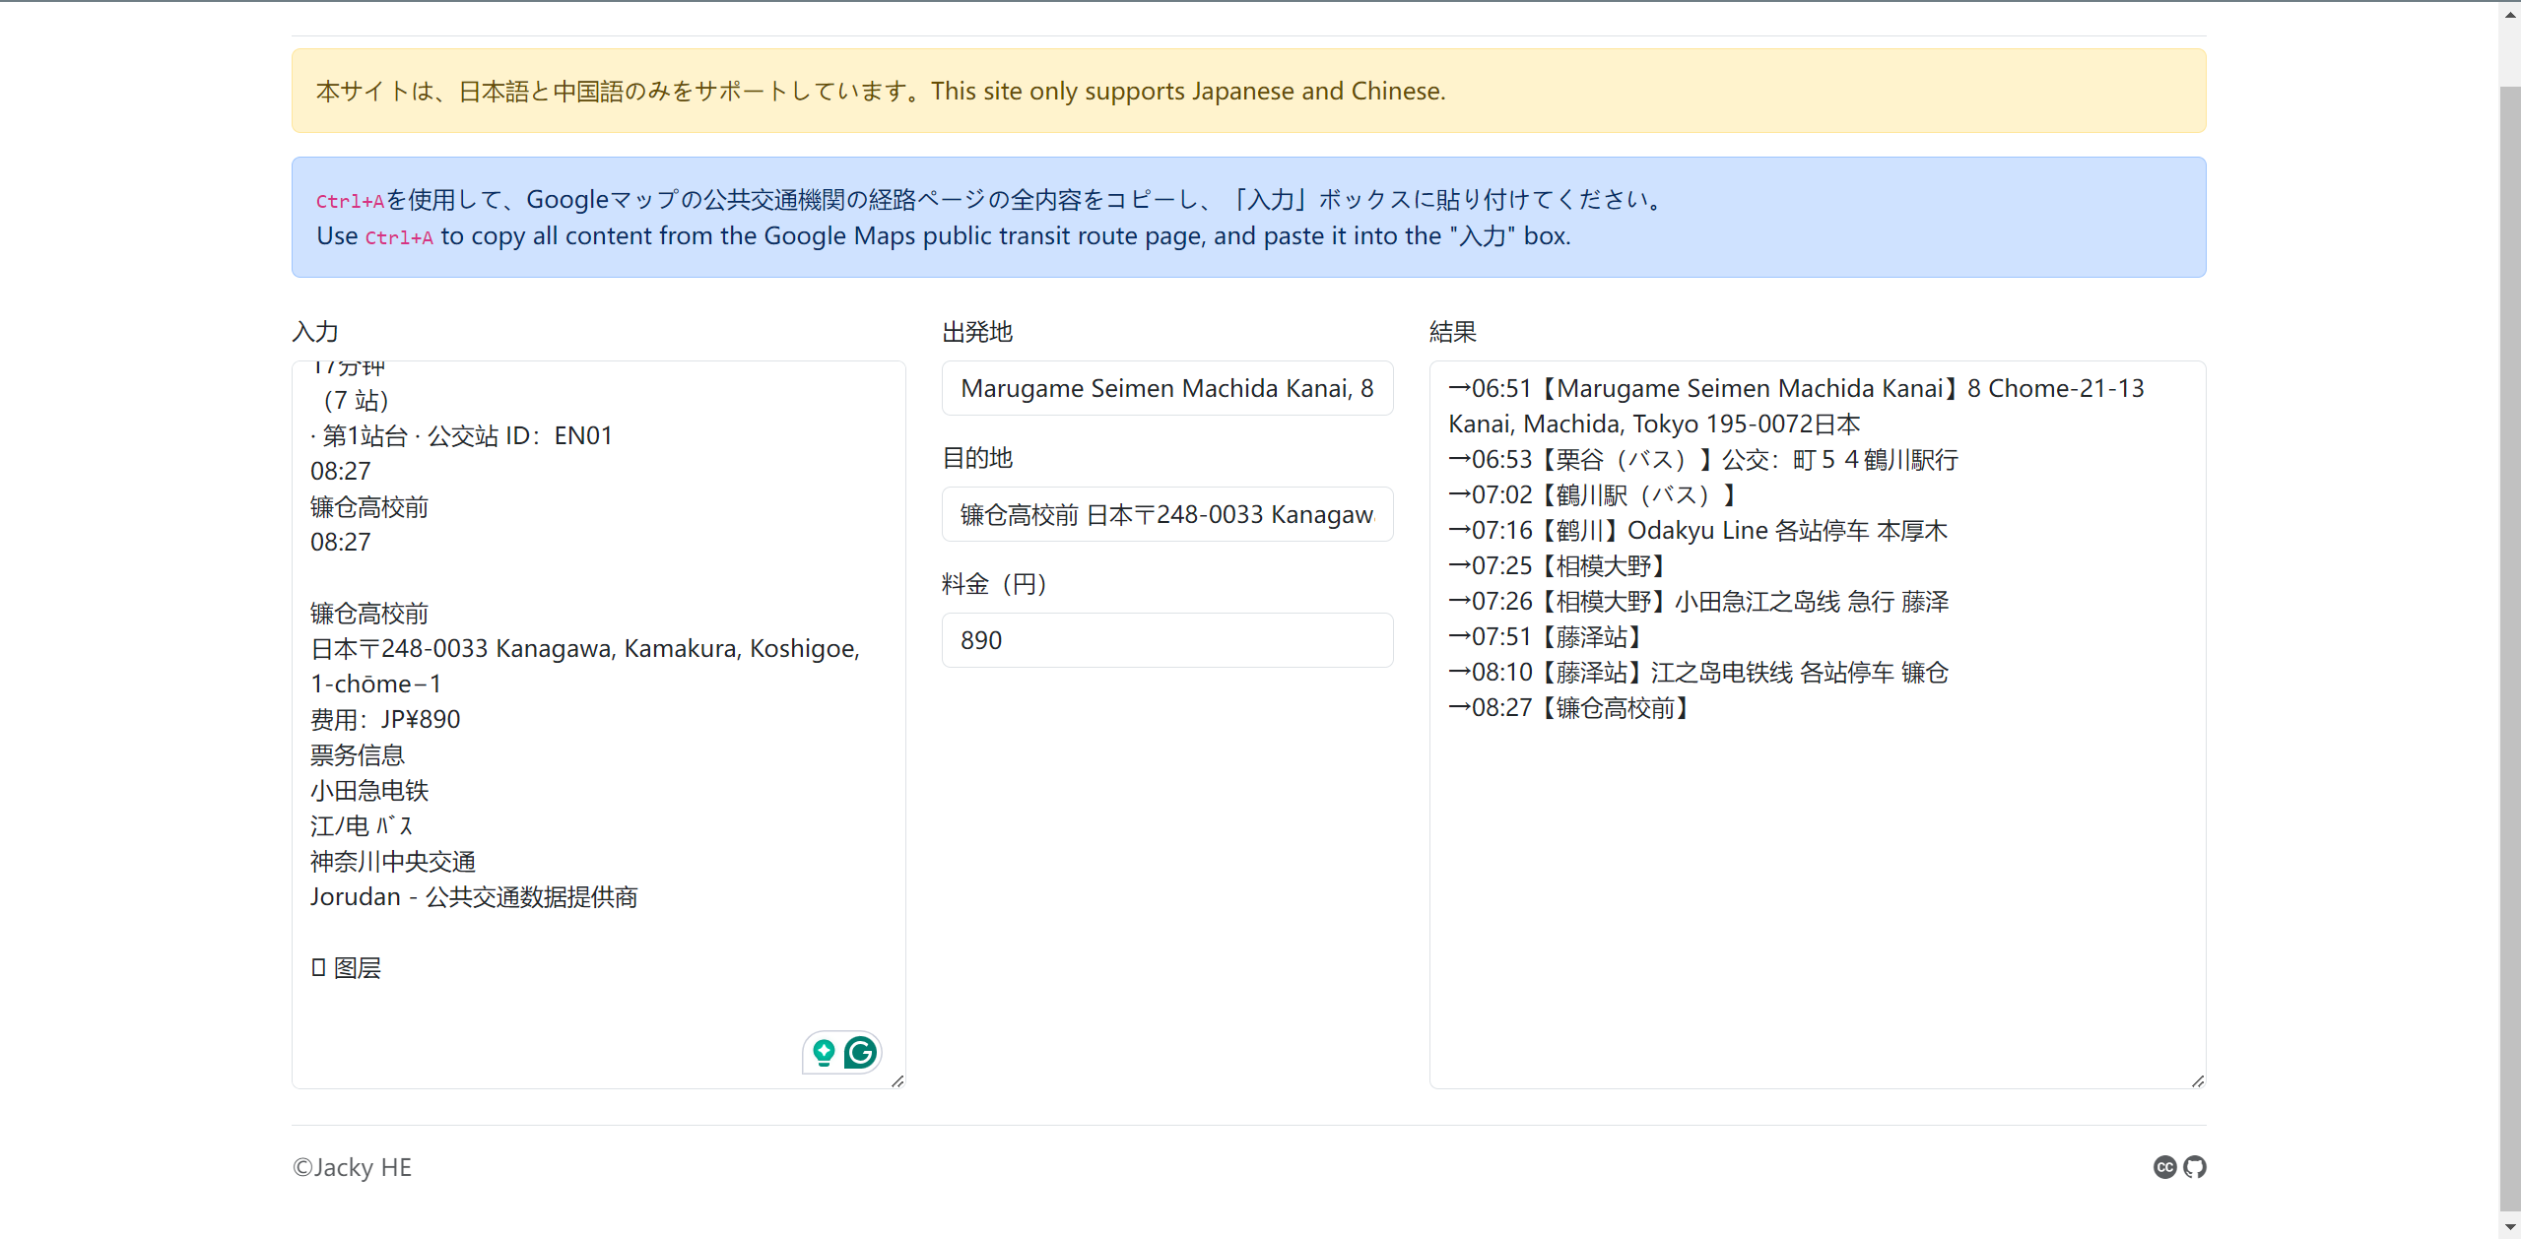Image resolution: width=2521 pixels, height=1239 pixels.
Task: Click the 結果 label
Action: (1452, 332)
